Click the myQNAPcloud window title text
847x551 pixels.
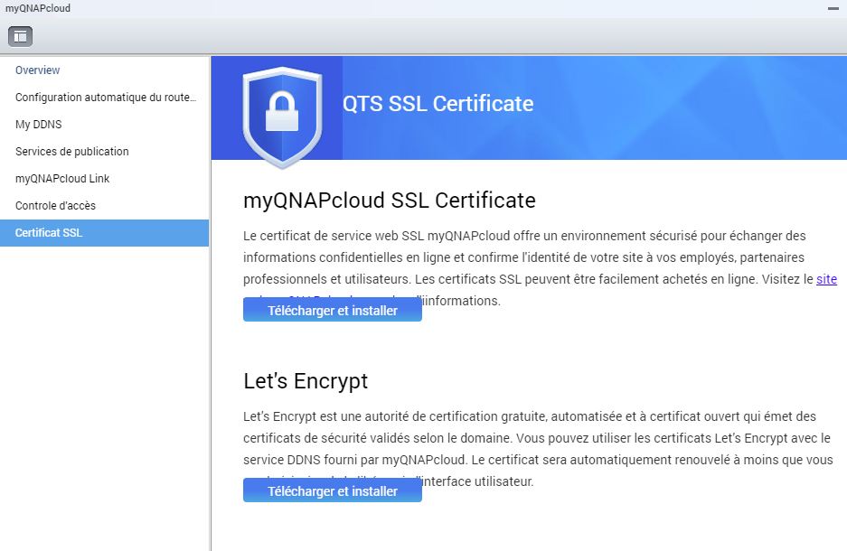click(38, 8)
